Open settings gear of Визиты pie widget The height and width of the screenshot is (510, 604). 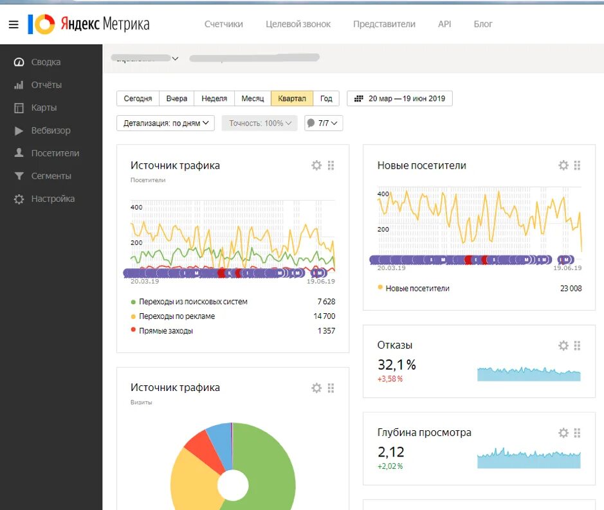click(x=316, y=388)
